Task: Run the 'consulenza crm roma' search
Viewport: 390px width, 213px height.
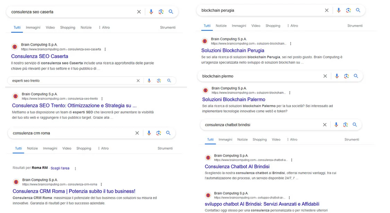Action: tap(168, 133)
